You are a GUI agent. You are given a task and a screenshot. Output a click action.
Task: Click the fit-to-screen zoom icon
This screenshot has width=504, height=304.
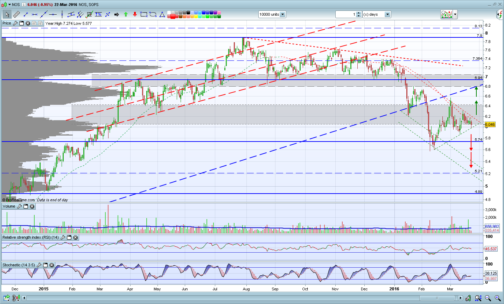pyautogui.click(x=478, y=298)
